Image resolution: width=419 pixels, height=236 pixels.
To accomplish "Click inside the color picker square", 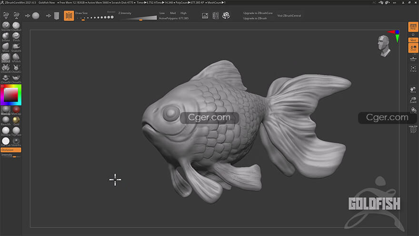I will 10,96.
